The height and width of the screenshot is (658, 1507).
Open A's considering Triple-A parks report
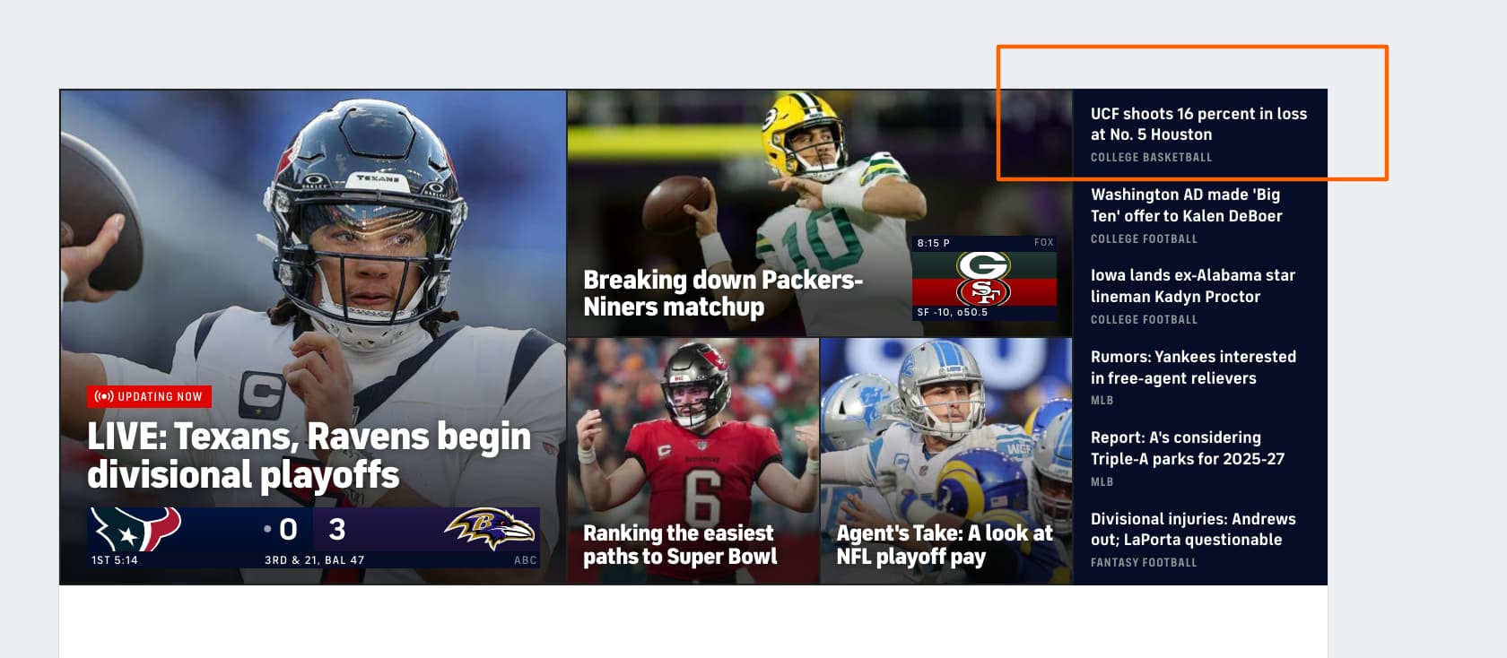[x=1188, y=448]
